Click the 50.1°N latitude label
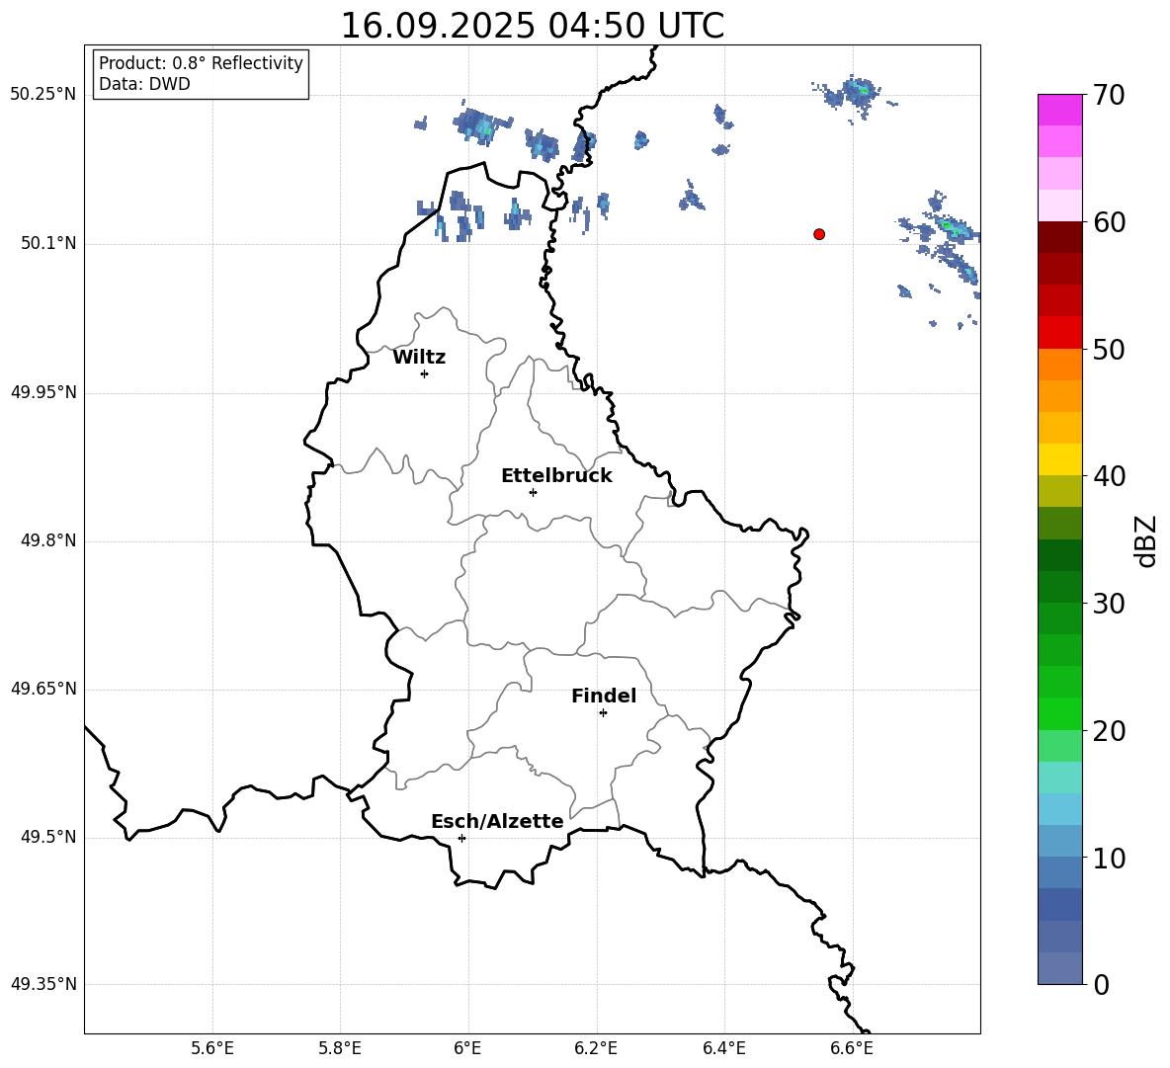Image resolution: width=1170 pixels, height=1068 pixels. (48, 244)
